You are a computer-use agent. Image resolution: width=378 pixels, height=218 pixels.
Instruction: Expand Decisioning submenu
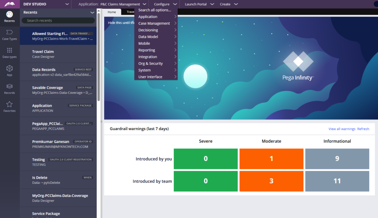156,30
